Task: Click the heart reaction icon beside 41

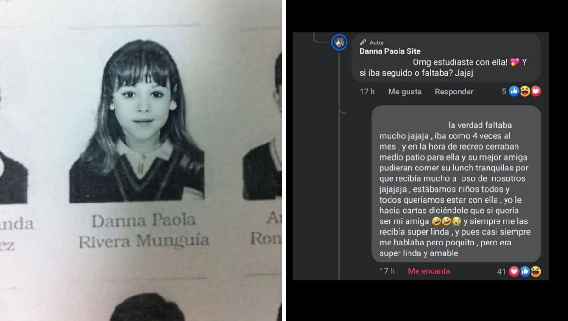Action: [514, 271]
